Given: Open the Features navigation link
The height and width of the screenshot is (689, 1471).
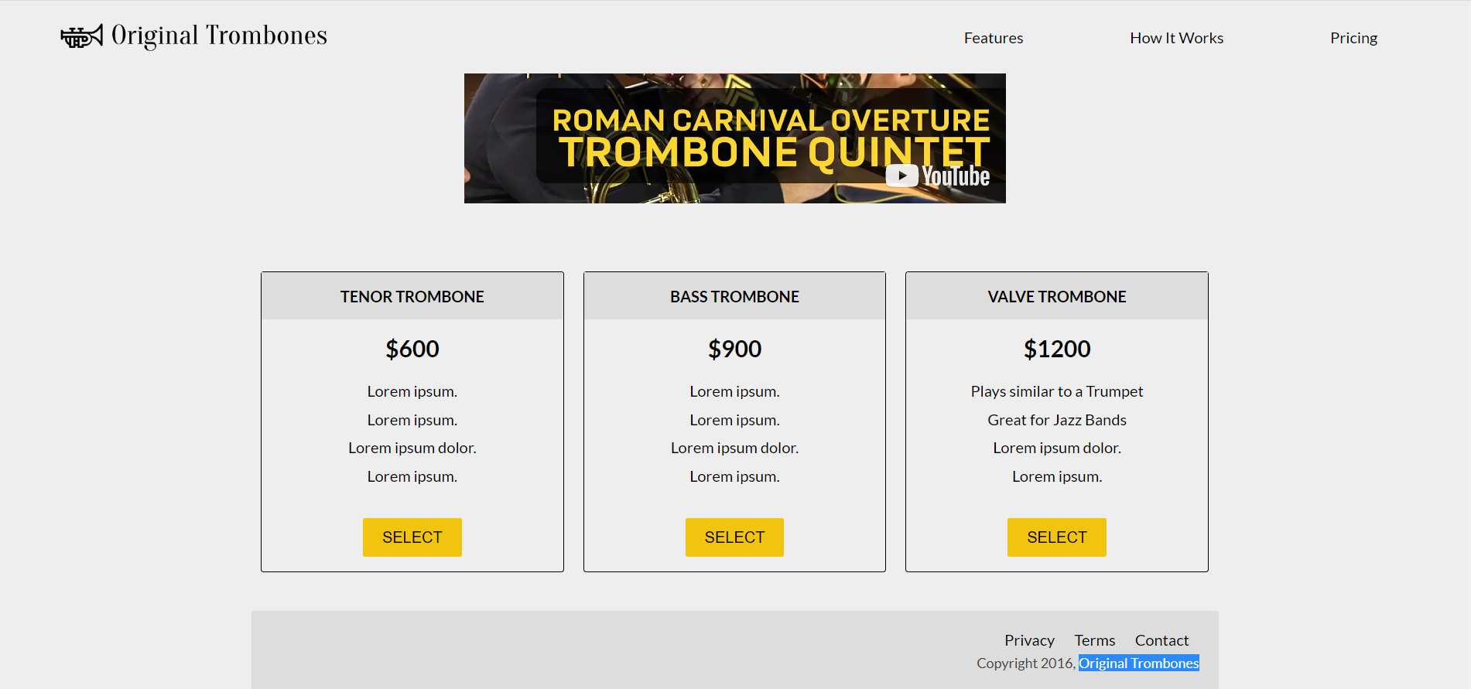Looking at the screenshot, I should [x=993, y=37].
